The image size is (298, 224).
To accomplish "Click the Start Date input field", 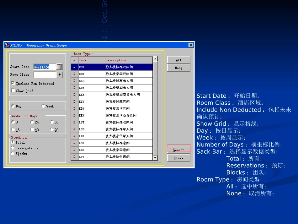I will pos(44,67).
